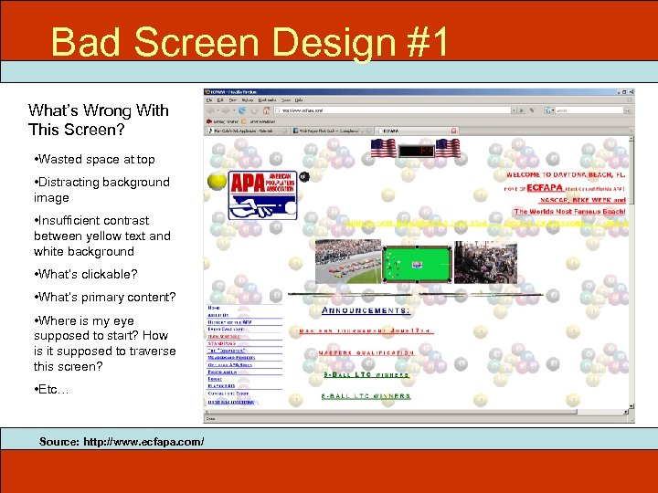Click the browser Forward arrow button
This screenshot has width=658, height=493.
pos(226,110)
